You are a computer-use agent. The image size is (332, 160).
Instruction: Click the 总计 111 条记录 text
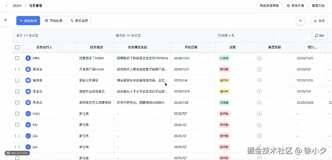click(x=27, y=36)
